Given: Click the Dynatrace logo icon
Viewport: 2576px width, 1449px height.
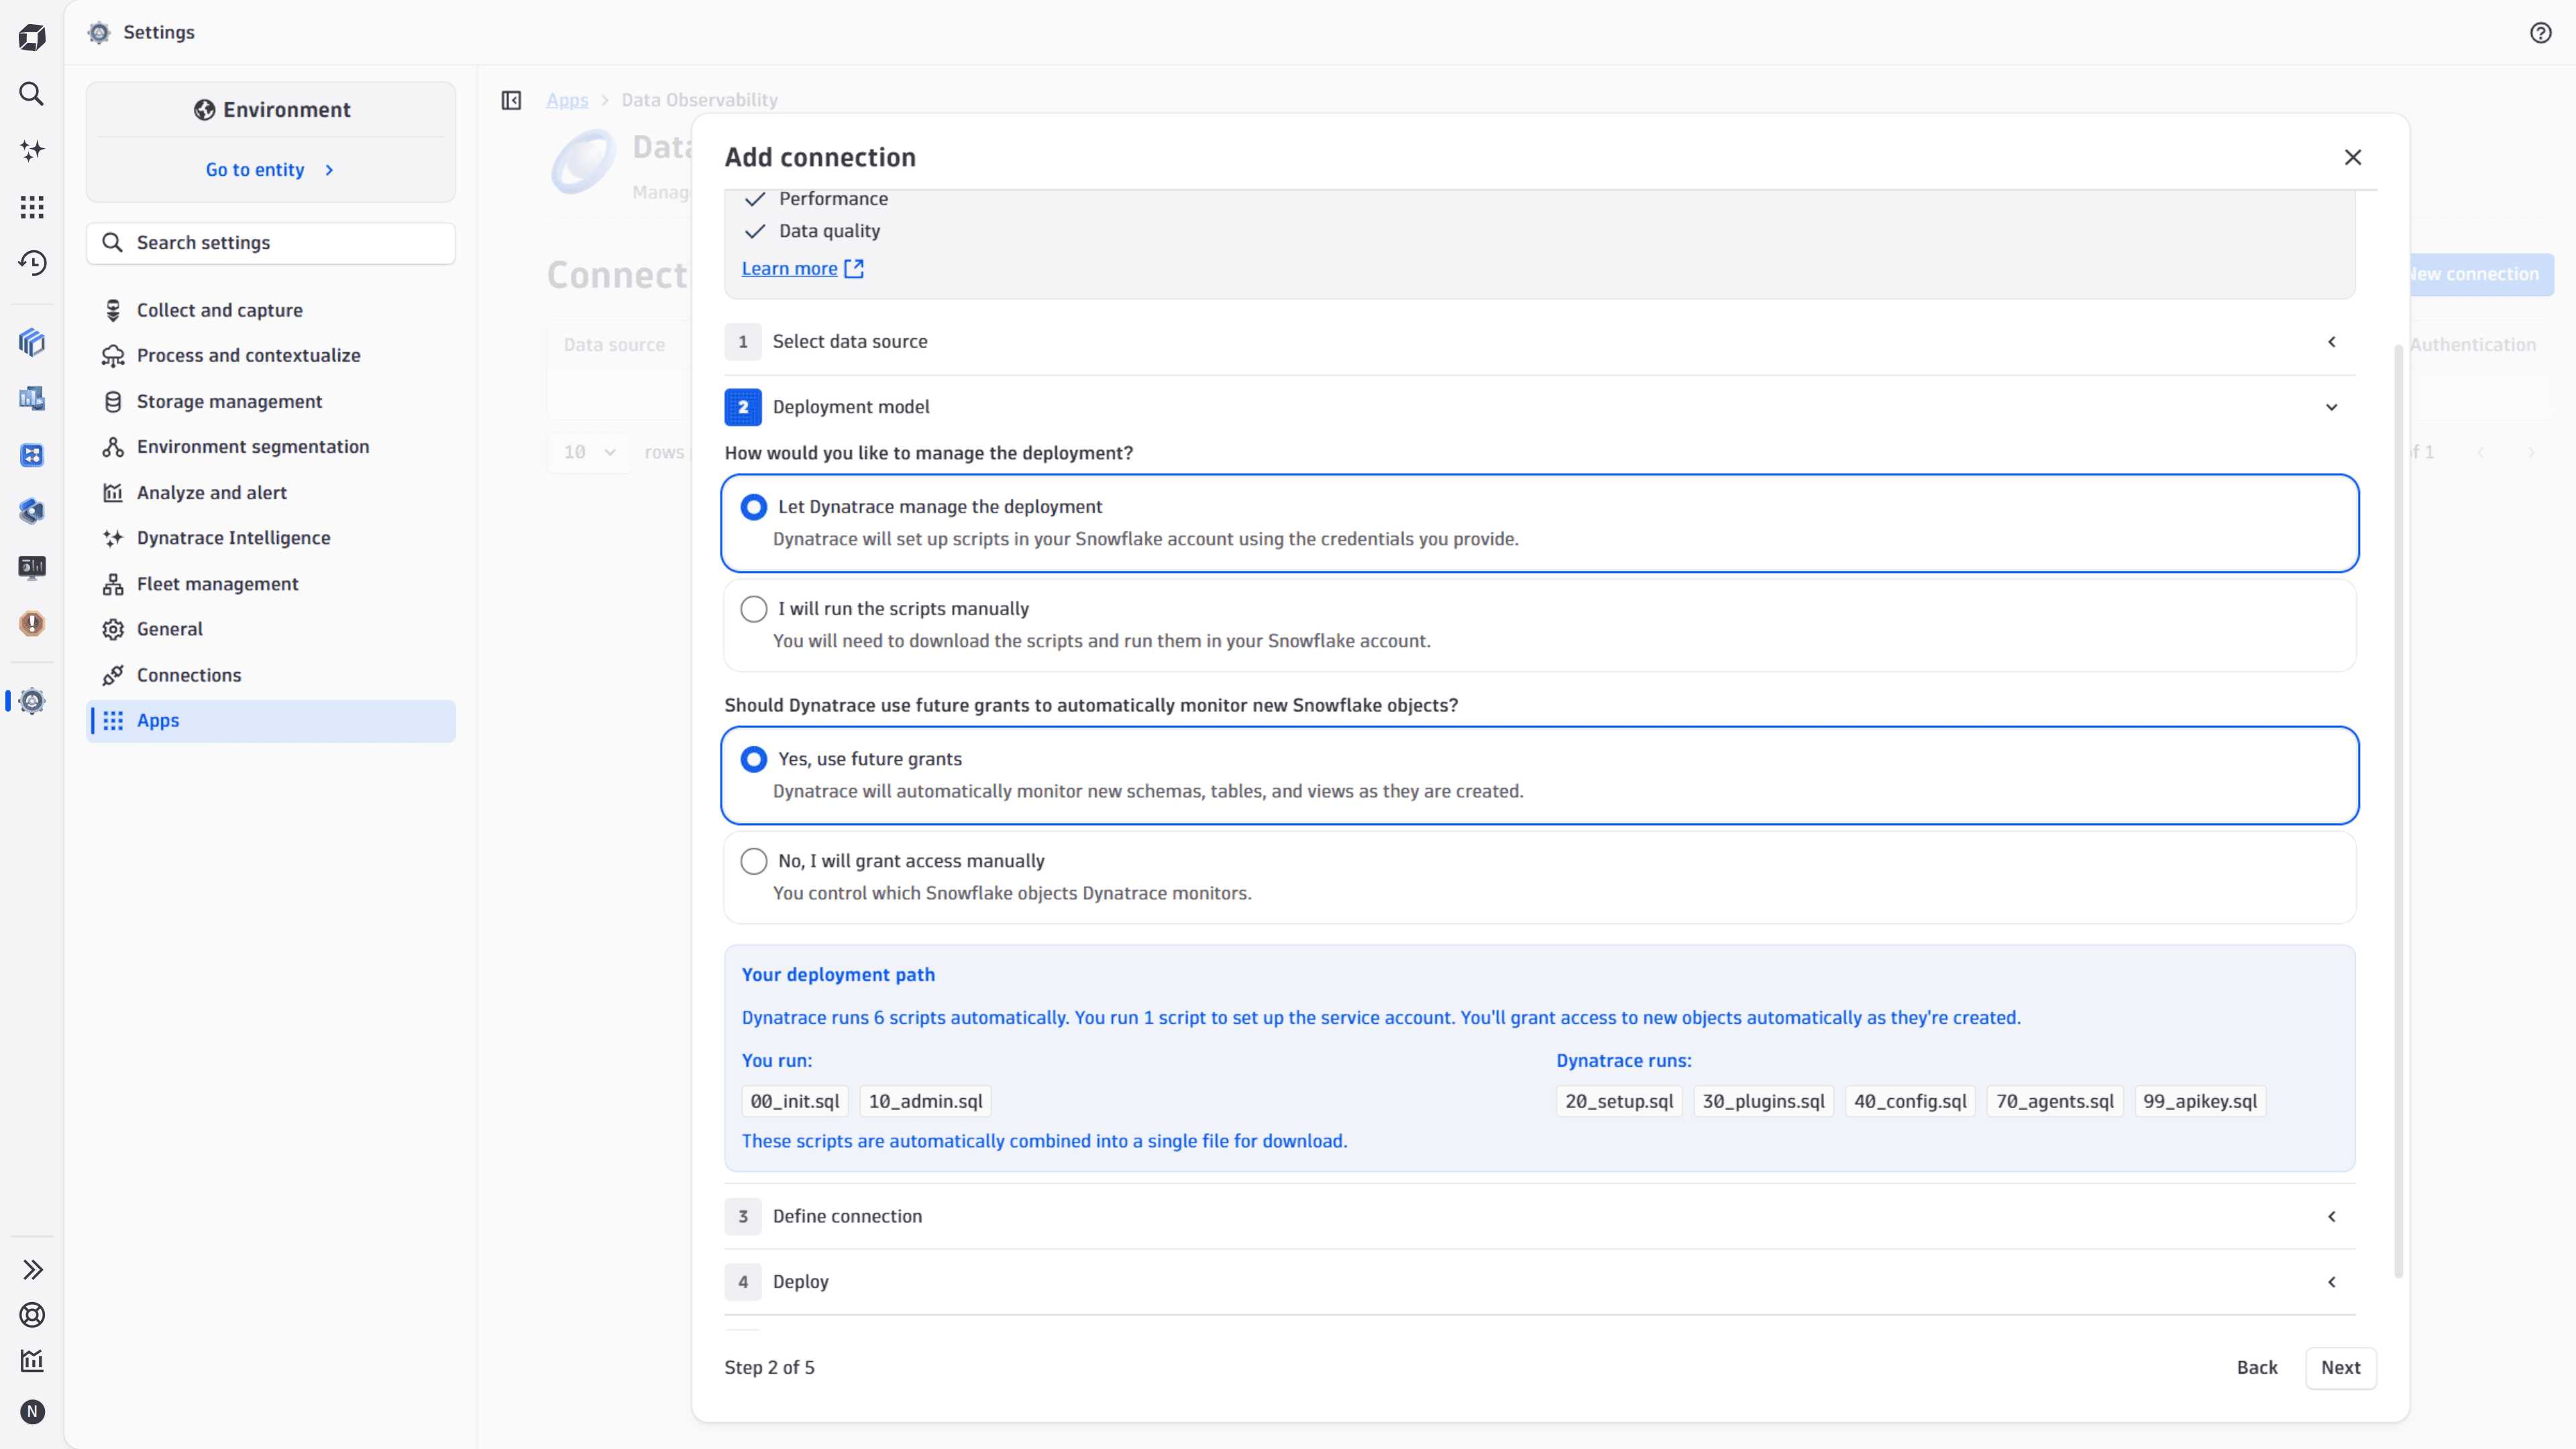Looking at the screenshot, I should click(32, 38).
